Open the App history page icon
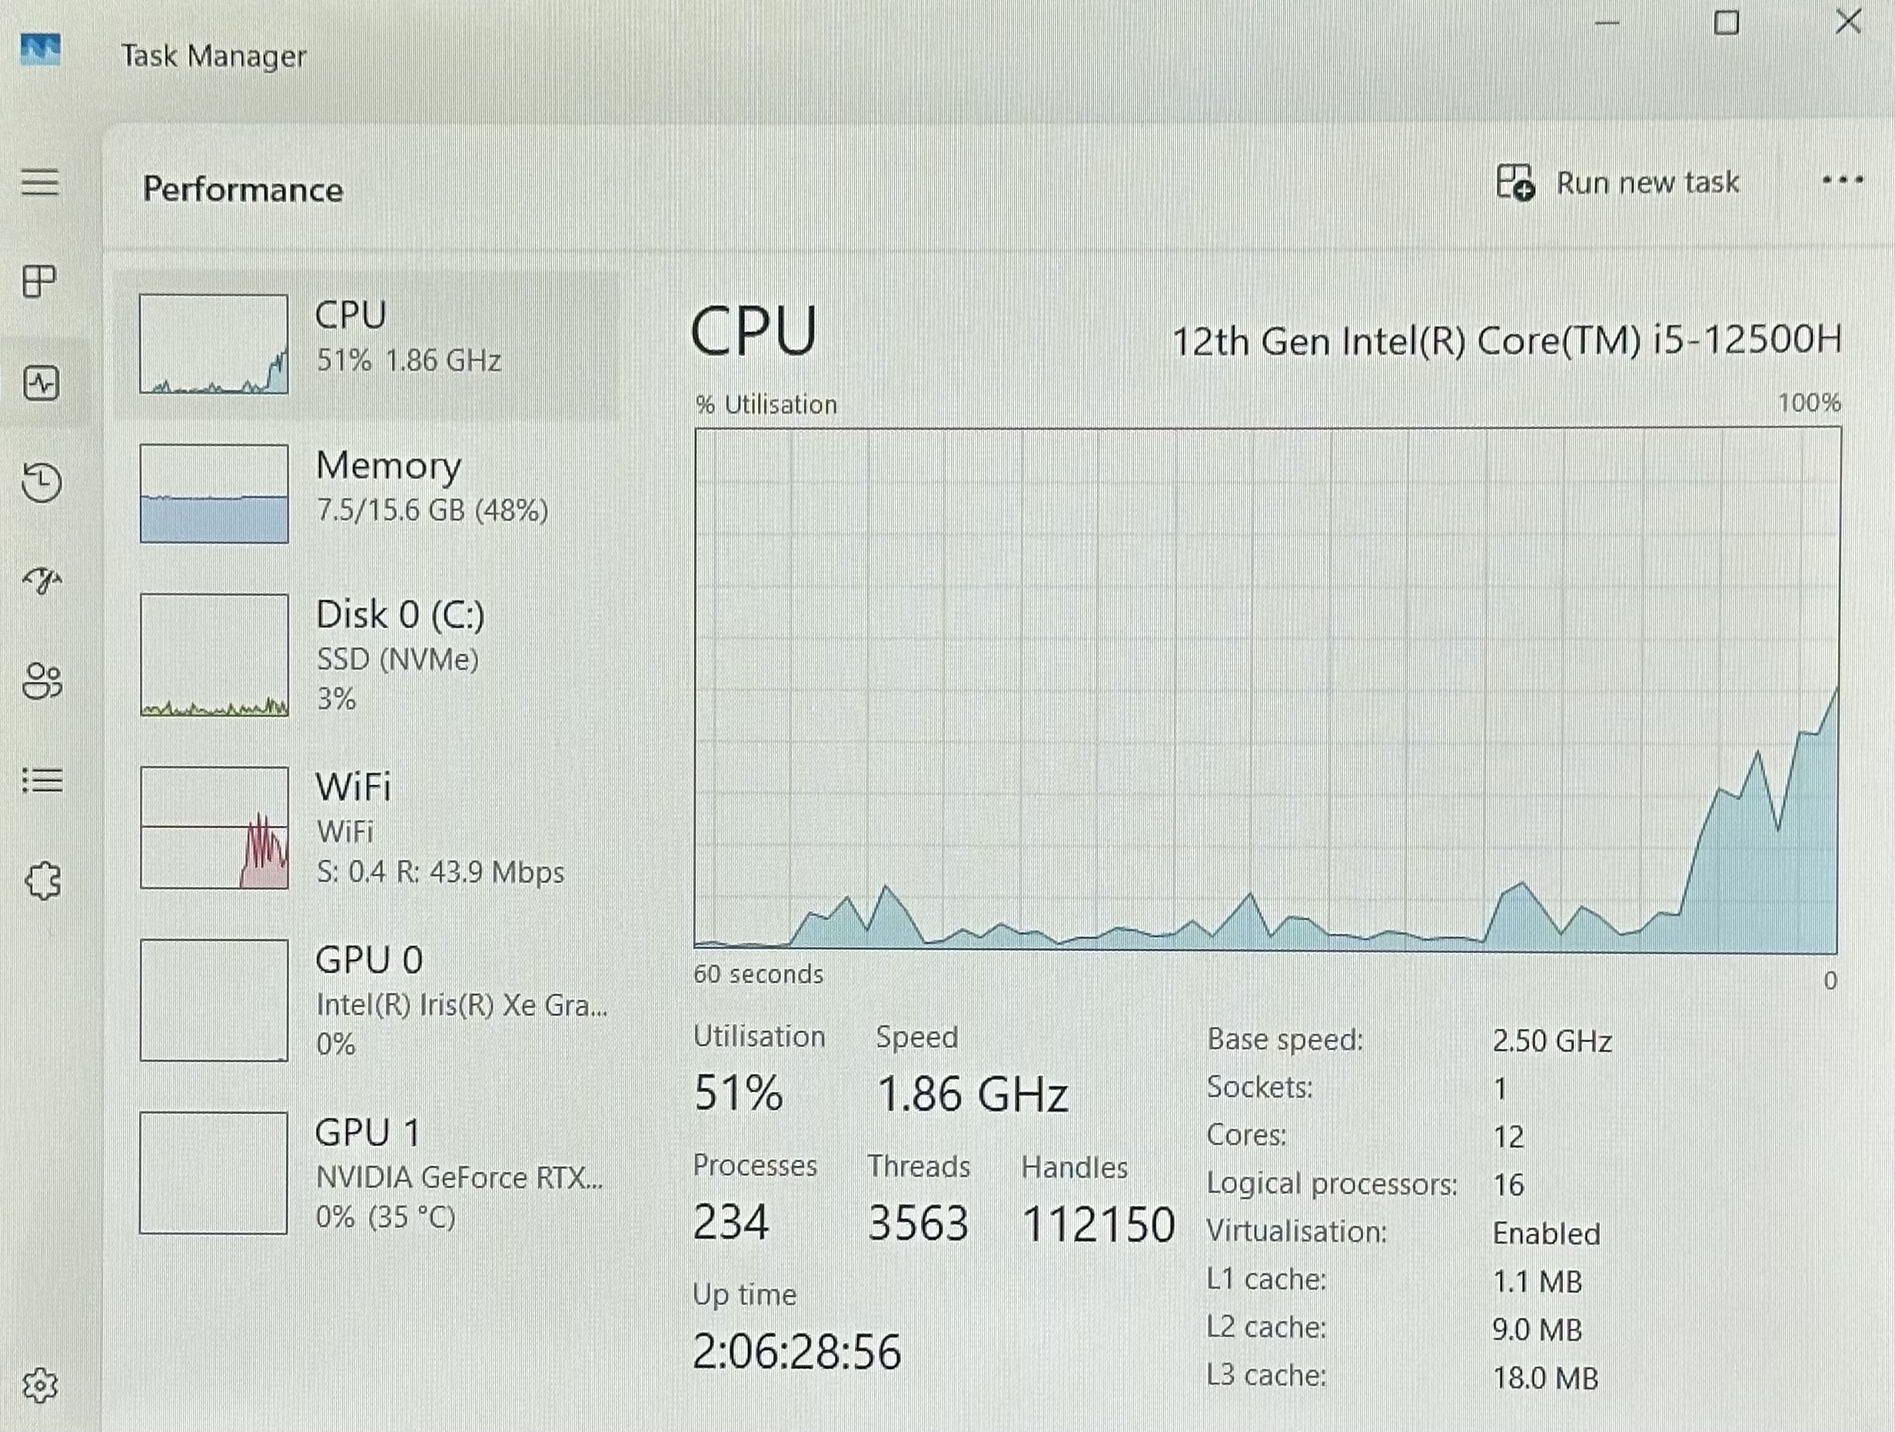 point(41,482)
